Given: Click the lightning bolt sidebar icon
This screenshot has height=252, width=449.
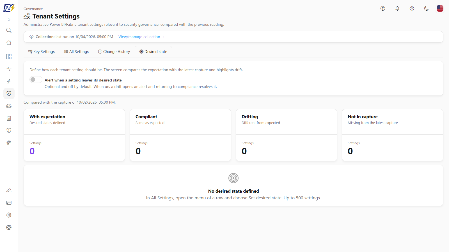Looking at the screenshot, I should point(9,81).
